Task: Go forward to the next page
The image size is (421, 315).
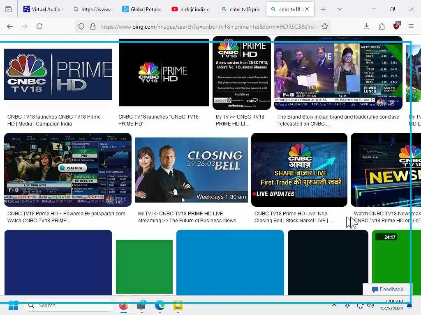Action: tap(25, 26)
